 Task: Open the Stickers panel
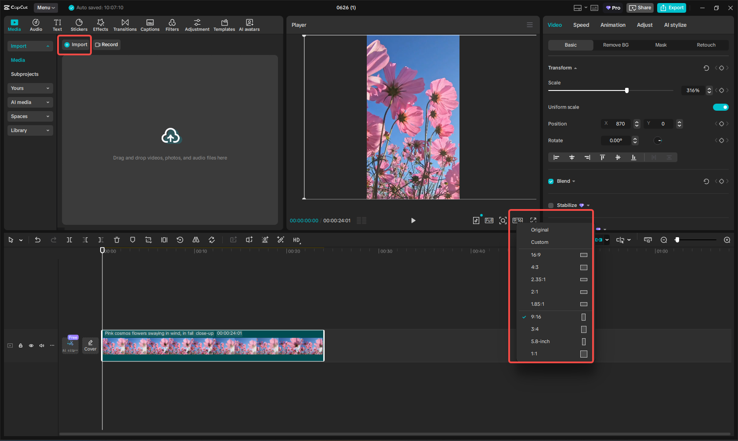click(79, 25)
